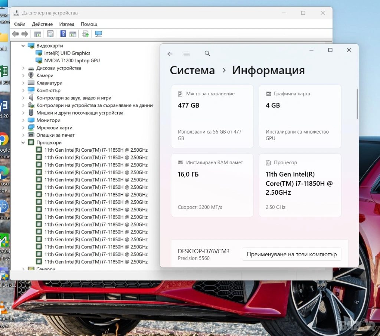This screenshot has width=380, height=336.
Task: Click the Properties toolbar icon in Device Manager
Action: [50, 34]
